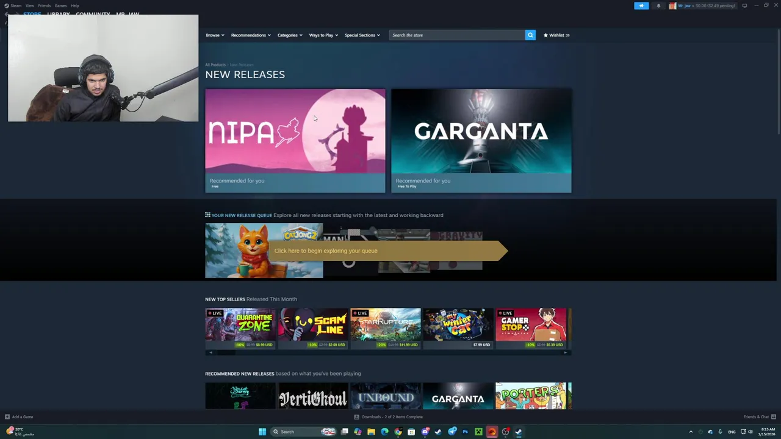The height and width of the screenshot is (439, 781).
Task: Open the Steam announcements megaphone icon
Action: 641,5
